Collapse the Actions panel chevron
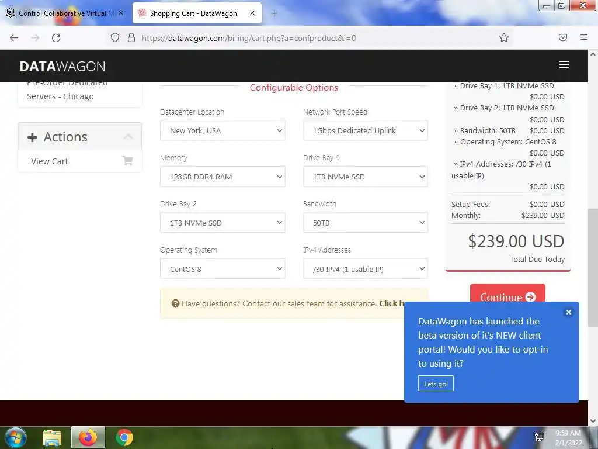This screenshot has height=449, width=598. pos(128,136)
